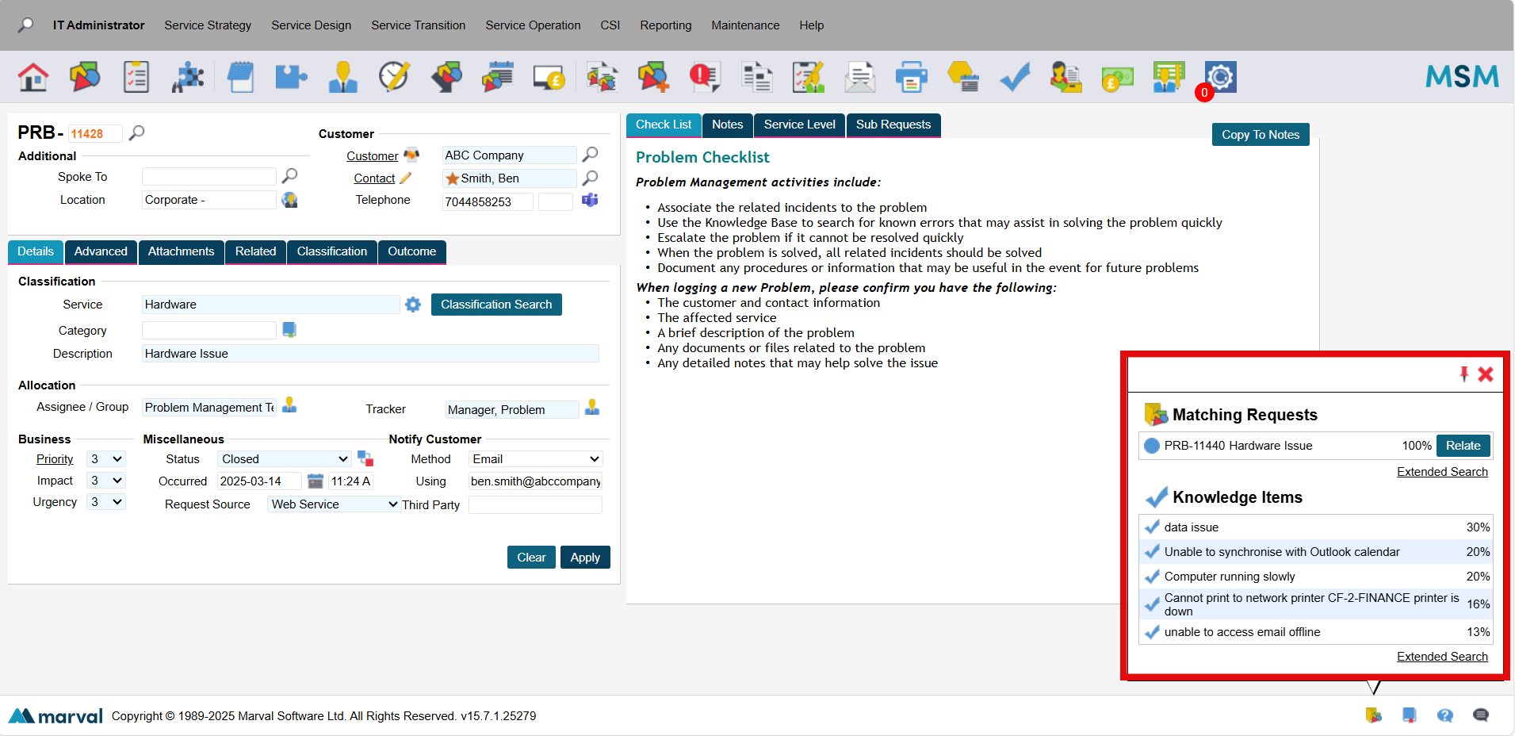Click the globe icon next to Location
The height and width of the screenshot is (736, 1515).
(x=290, y=200)
